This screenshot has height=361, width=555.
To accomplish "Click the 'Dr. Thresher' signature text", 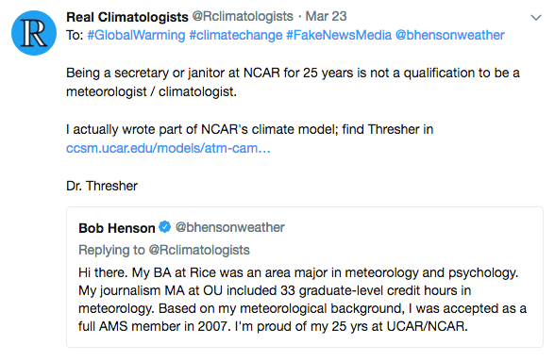I will click(x=102, y=186).
